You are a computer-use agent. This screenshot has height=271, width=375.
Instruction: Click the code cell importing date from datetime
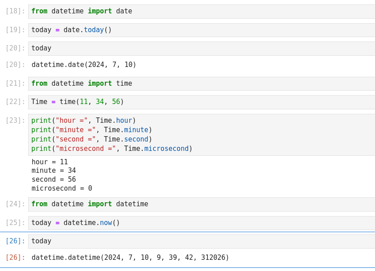(201, 11)
